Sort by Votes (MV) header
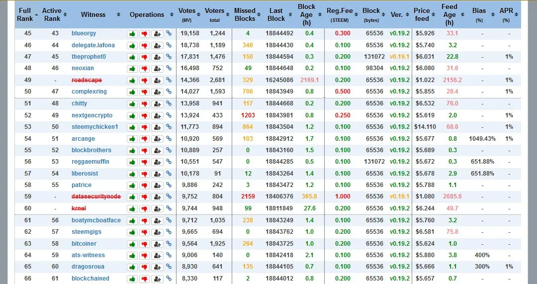Screen dimensions: 537x284 [189, 15]
